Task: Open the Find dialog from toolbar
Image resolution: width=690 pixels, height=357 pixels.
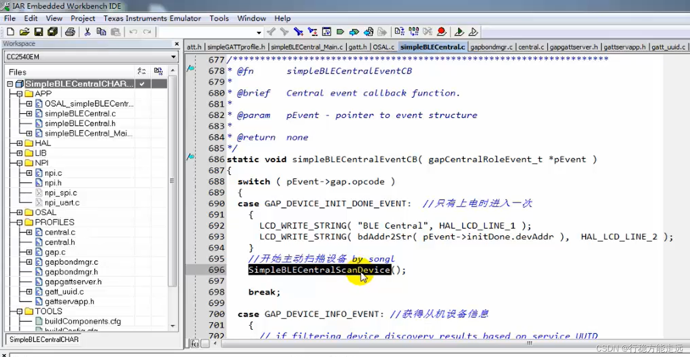Action: point(298,32)
